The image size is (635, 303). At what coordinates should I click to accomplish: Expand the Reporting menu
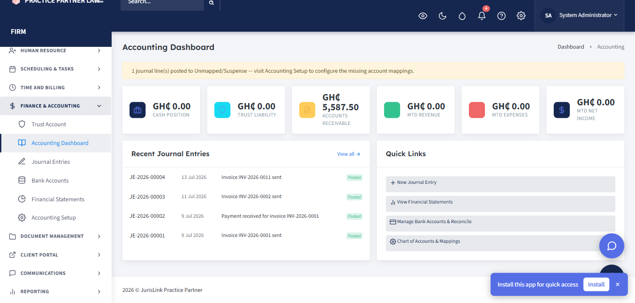(x=55, y=291)
